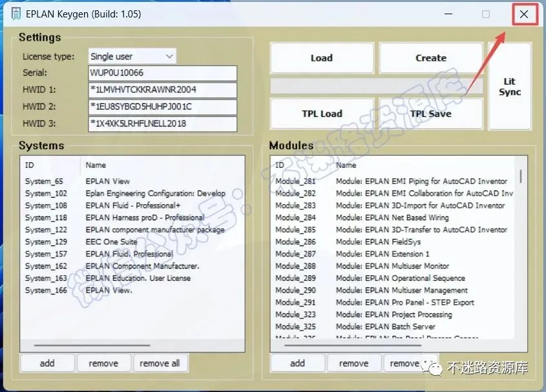Click remove all under Systems list
Image resolution: width=546 pixels, height=392 pixels.
click(x=160, y=363)
